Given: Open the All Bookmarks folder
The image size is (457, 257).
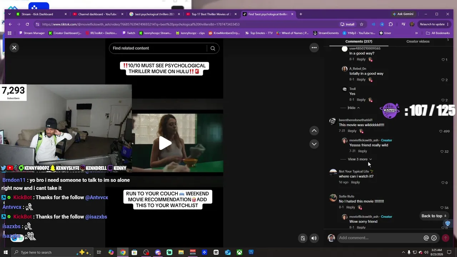Looking at the screenshot, I should tap(438, 33).
